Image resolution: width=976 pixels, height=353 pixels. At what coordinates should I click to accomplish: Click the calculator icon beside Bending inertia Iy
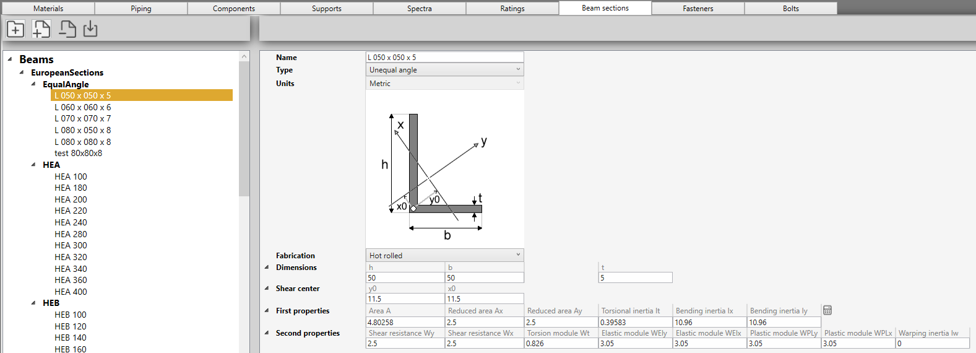(827, 310)
